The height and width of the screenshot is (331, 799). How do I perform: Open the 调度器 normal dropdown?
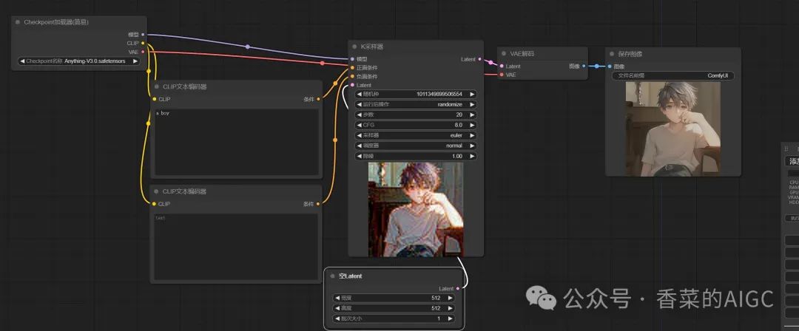pyautogui.click(x=416, y=146)
